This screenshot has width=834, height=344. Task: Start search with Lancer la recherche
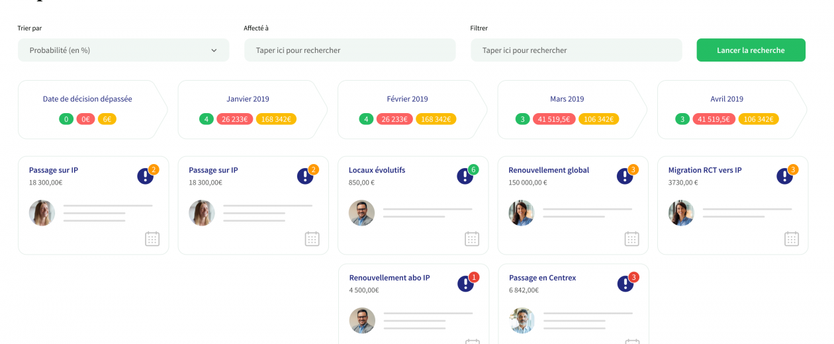tap(751, 50)
